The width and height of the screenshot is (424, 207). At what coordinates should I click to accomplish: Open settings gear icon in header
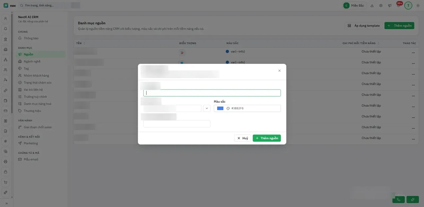click(381, 6)
